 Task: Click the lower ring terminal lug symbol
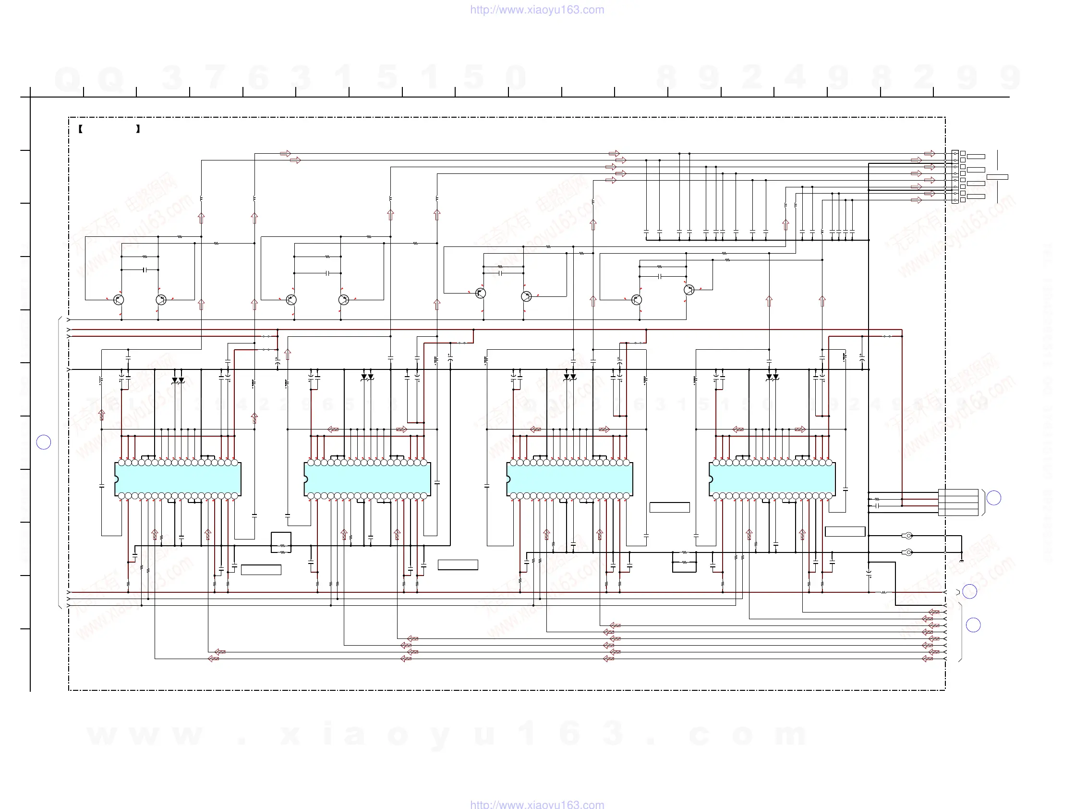tap(907, 552)
